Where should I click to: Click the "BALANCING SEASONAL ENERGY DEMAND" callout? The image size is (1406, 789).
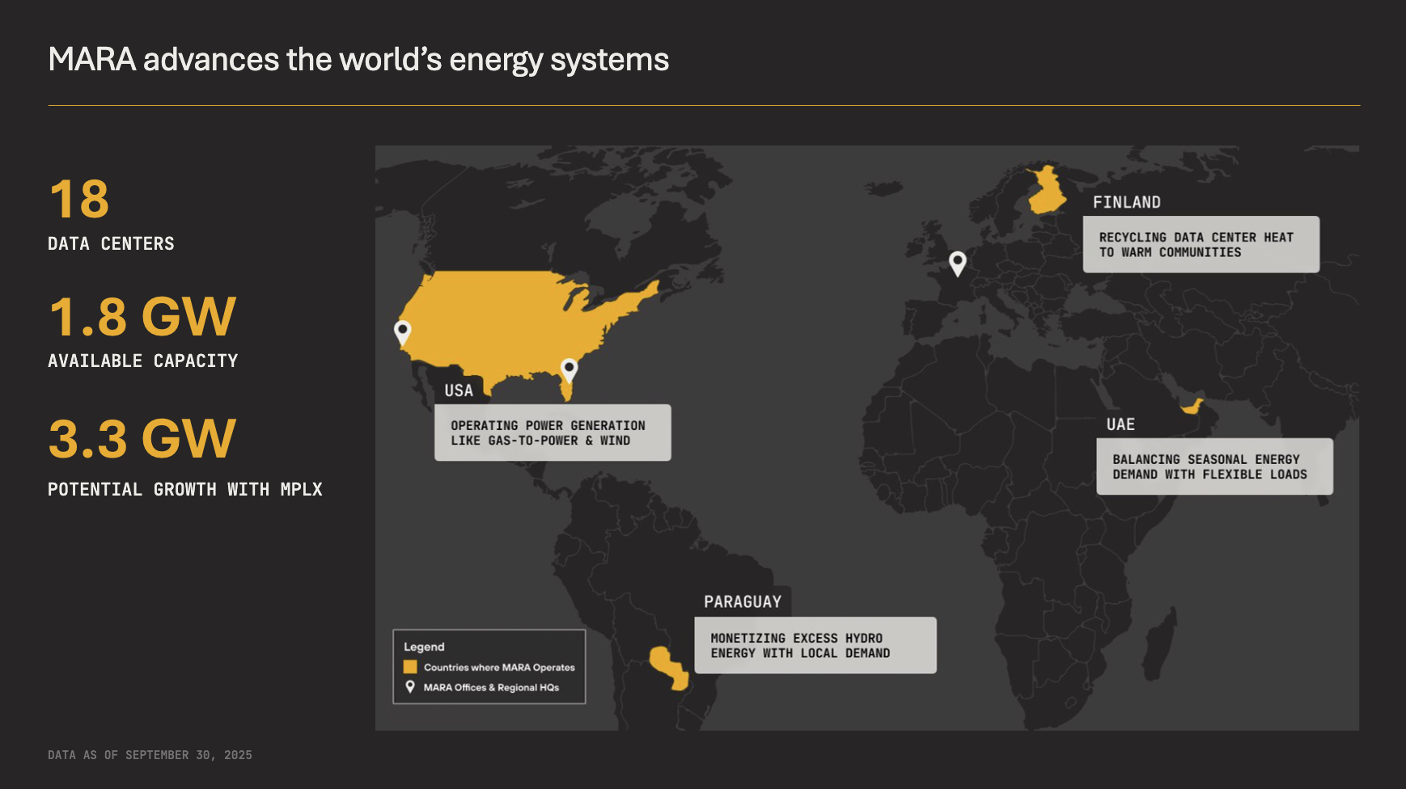1215,466
